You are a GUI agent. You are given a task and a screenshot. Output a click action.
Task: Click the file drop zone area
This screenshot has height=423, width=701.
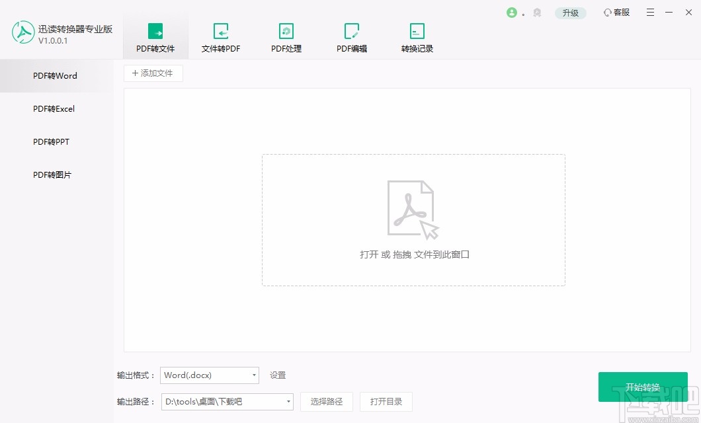point(413,219)
